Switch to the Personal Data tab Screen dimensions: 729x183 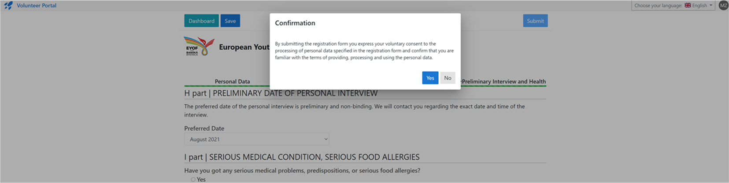[x=232, y=81]
